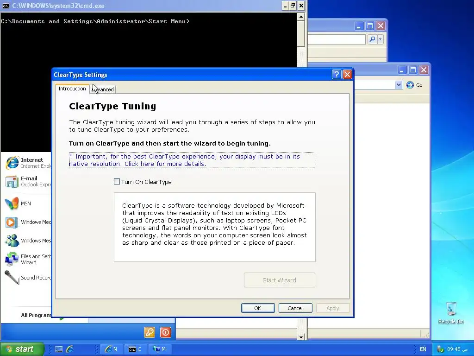Open the native resolution details link

pos(192,160)
